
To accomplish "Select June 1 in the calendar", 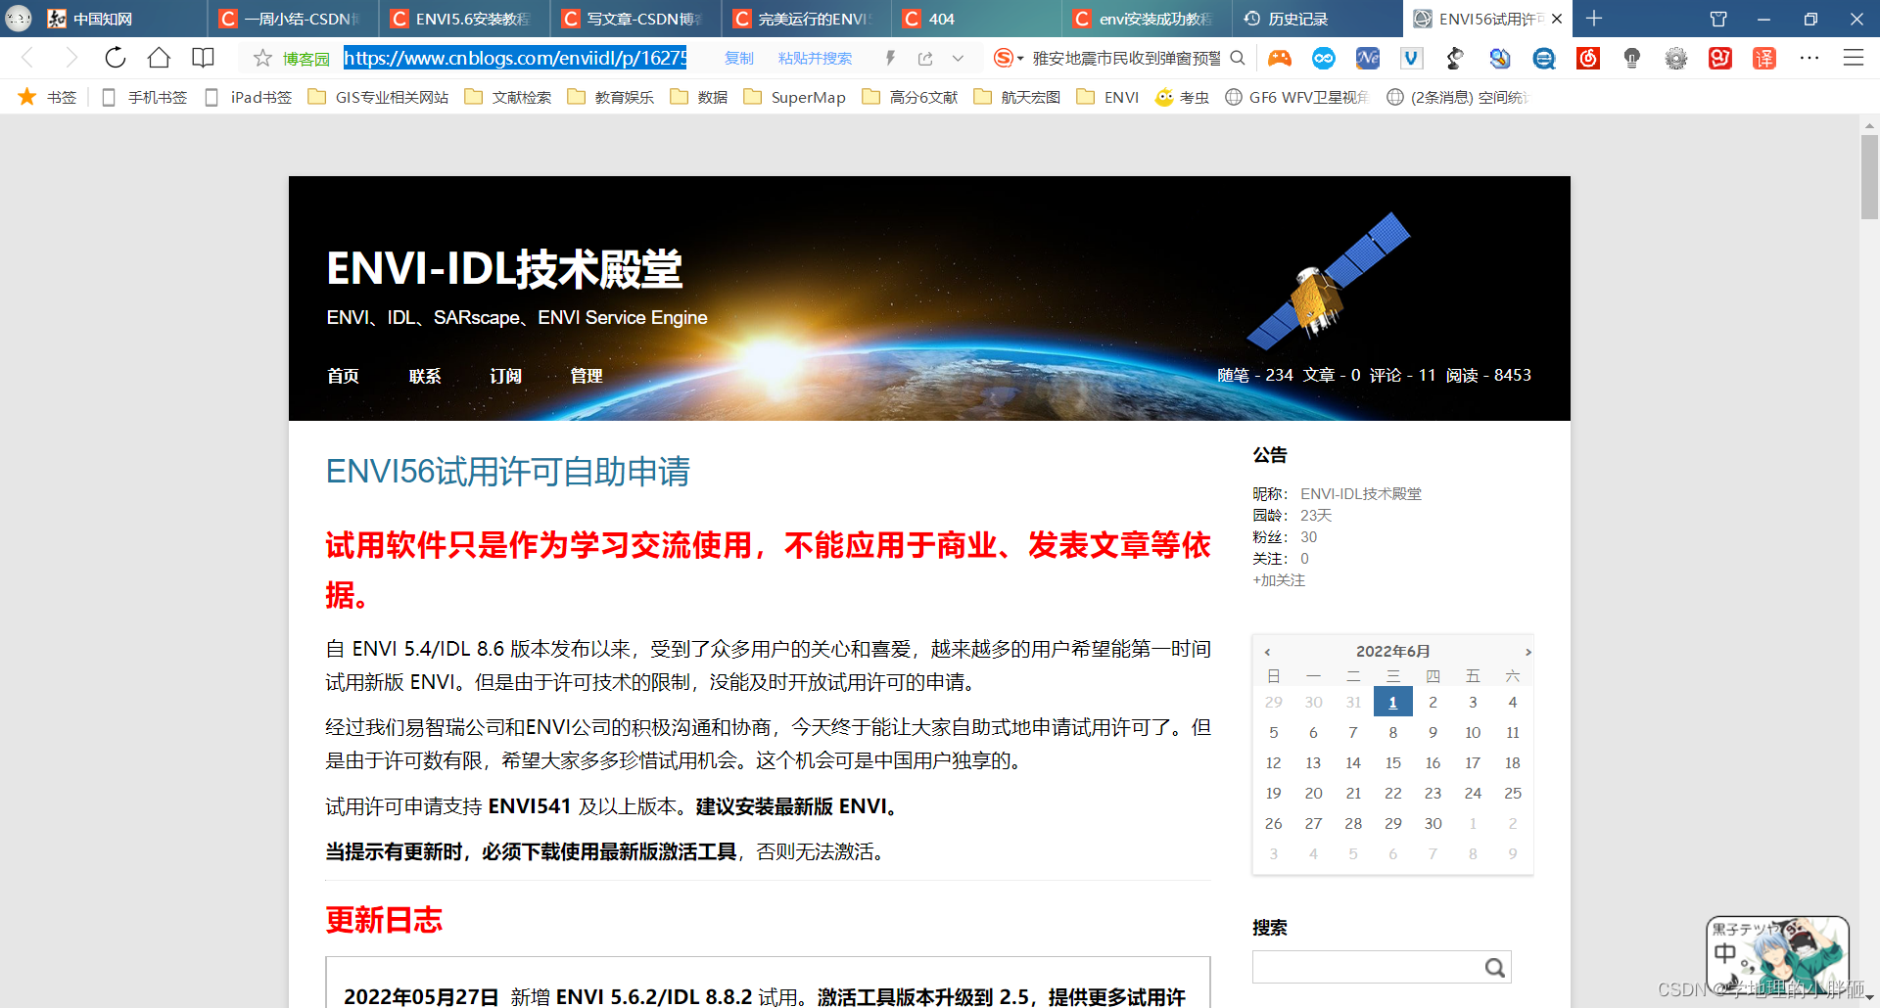I will pos(1392,702).
